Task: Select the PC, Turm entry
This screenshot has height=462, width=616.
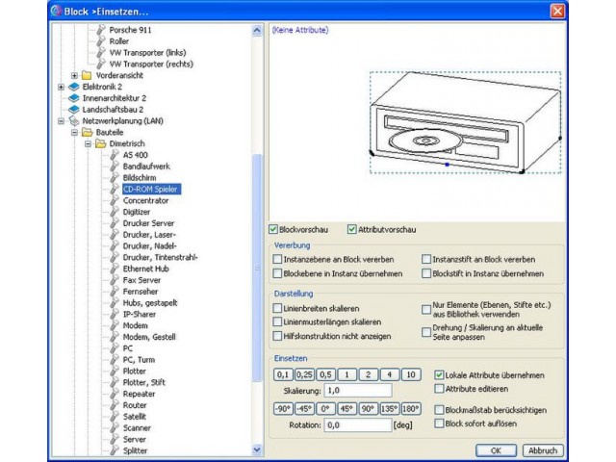Action: pos(139,359)
